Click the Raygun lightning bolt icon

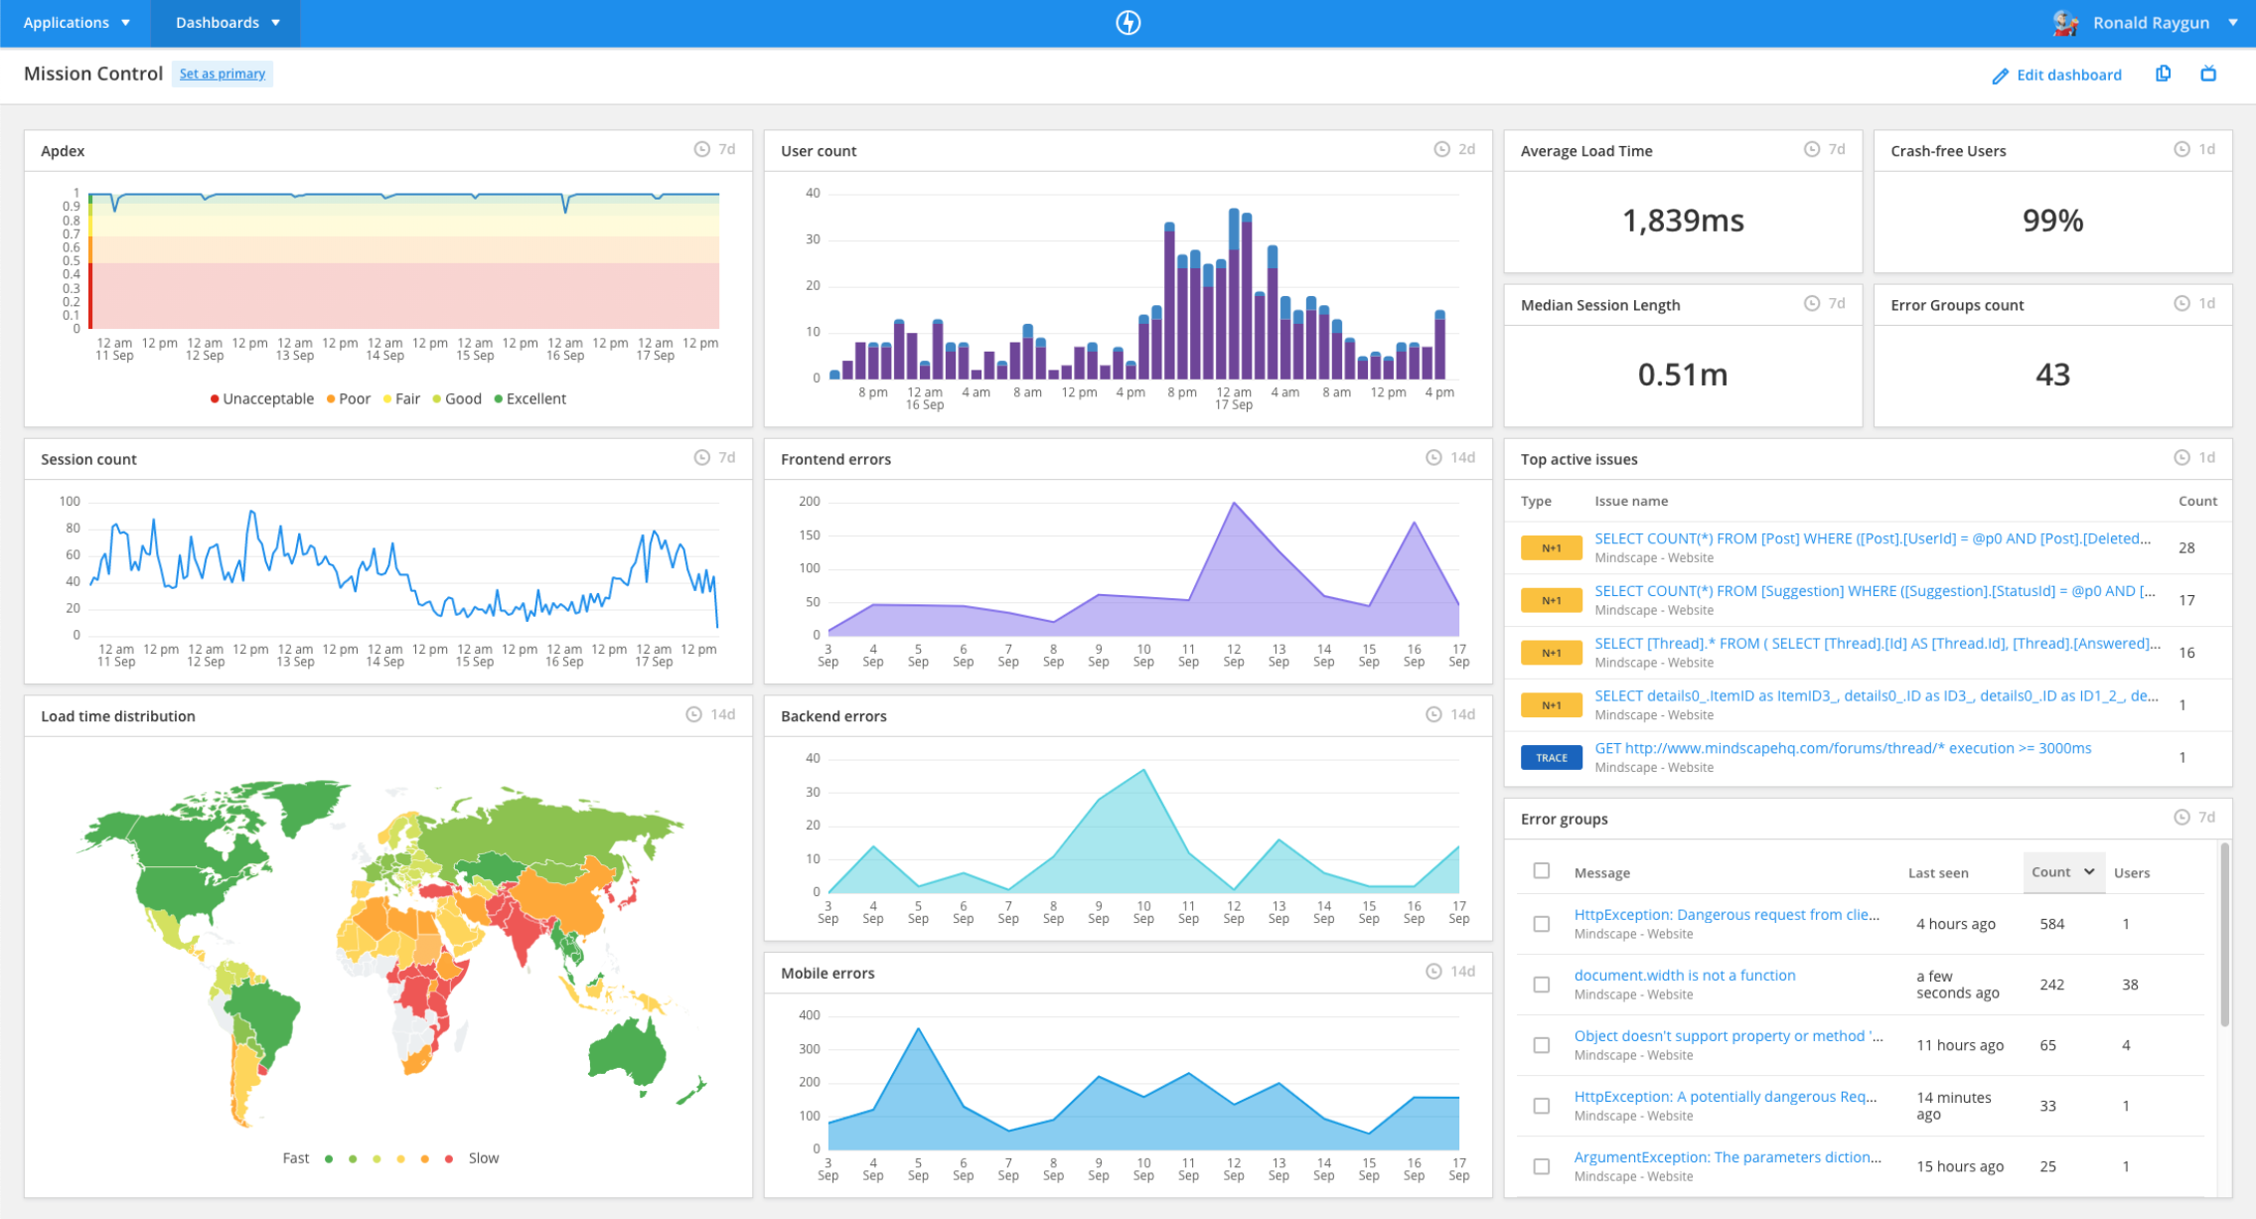1128,23
